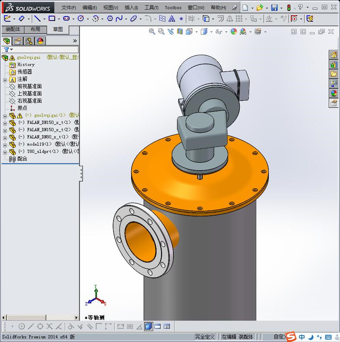Switch to the 装配体 tab
Image resolution: width=340 pixels, height=342 pixels.
coord(13,29)
